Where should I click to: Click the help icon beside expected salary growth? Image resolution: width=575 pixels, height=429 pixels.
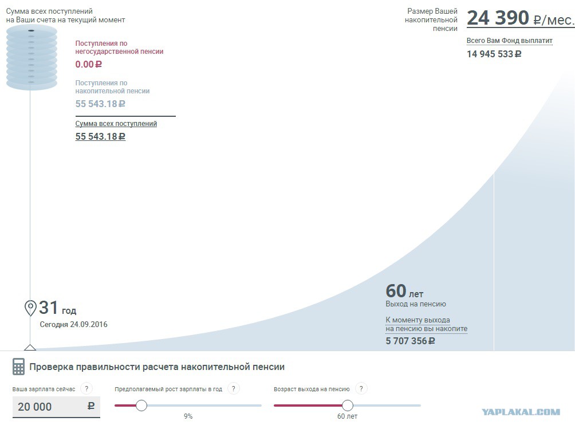(234, 389)
